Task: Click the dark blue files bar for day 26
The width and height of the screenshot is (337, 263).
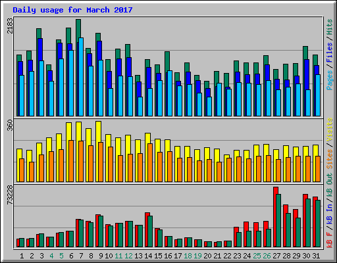Action: 267,72
